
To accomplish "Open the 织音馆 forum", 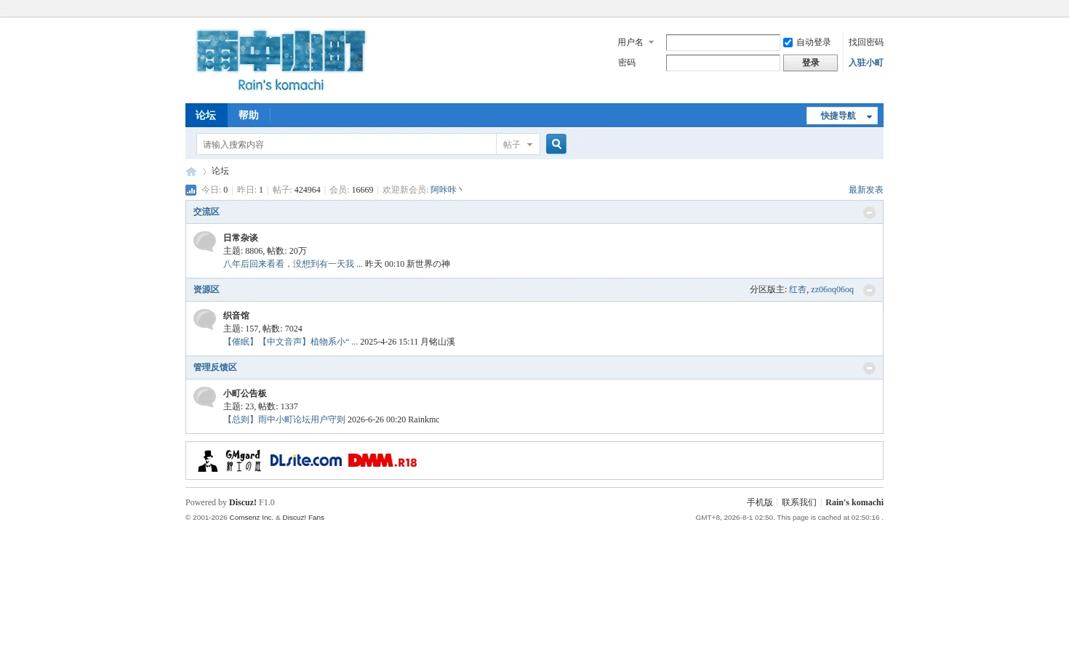I will coord(236,316).
